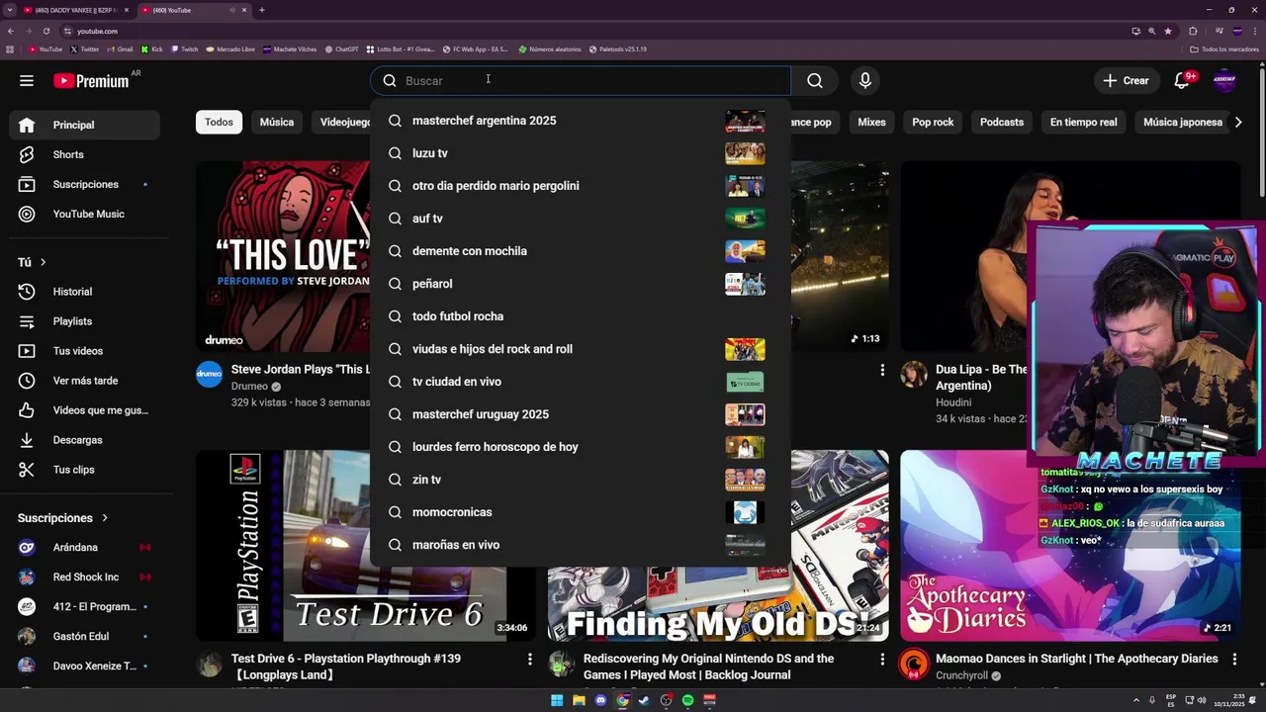Choose suggestion otro dia perdido mario pergolini
The width and height of the screenshot is (1266, 712).
coord(581,186)
